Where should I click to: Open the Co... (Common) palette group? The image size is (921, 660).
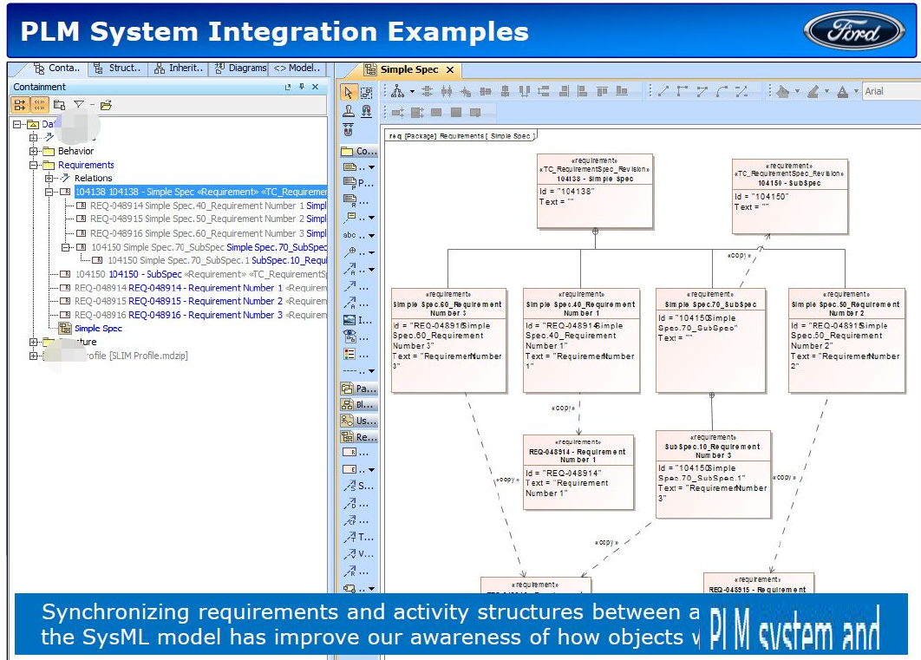click(x=360, y=151)
